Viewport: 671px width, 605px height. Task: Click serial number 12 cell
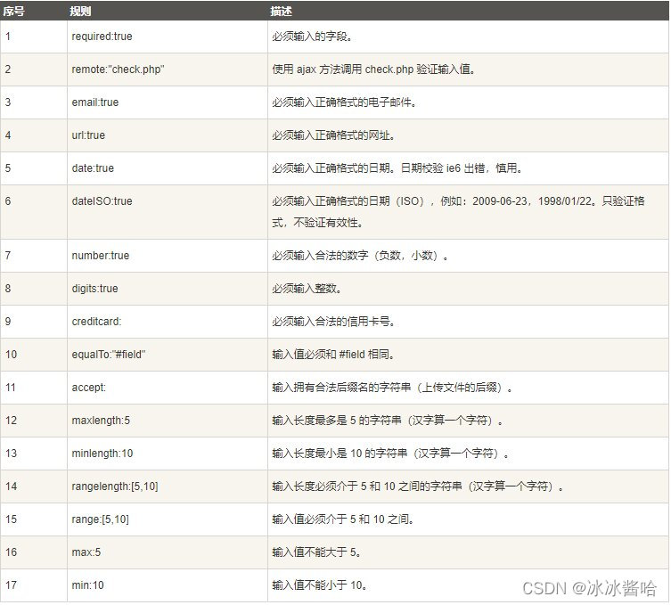pyautogui.click(x=34, y=421)
